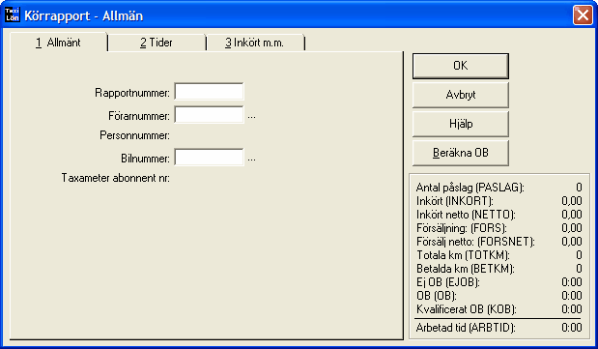The width and height of the screenshot is (598, 349).
Task: Click the Förarnummer label
Action: coord(139,116)
